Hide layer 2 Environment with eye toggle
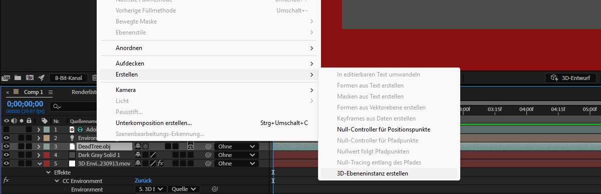This screenshot has height=194, width=601. [x=6, y=138]
